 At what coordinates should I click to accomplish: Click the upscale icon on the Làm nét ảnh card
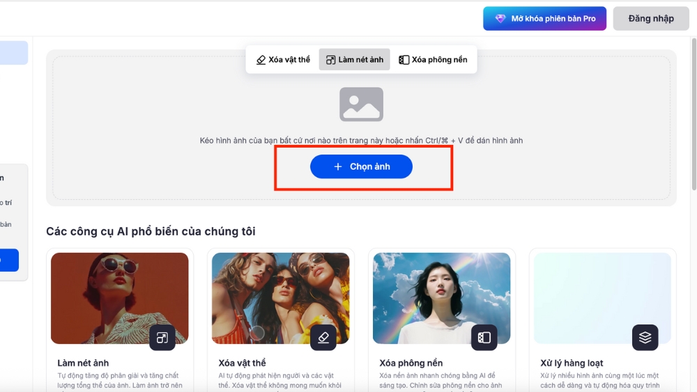pyautogui.click(x=162, y=338)
